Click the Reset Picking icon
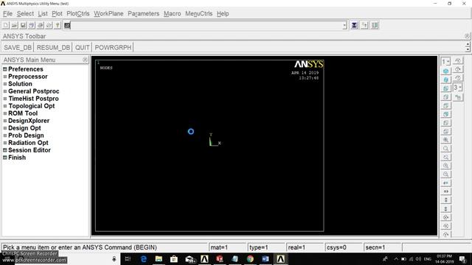 (364, 25)
